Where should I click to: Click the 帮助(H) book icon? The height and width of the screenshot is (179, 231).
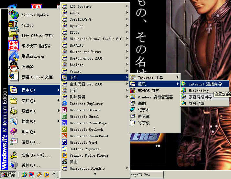(x=14, y=131)
